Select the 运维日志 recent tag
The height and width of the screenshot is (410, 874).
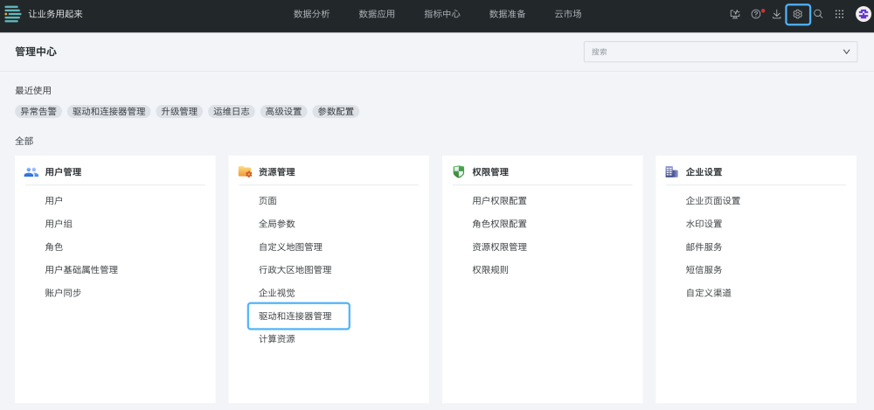(x=232, y=112)
